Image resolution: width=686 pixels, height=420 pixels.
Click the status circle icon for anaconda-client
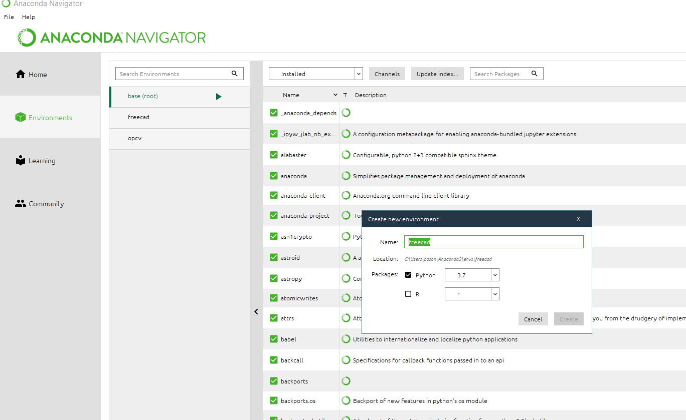click(x=346, y=195)
